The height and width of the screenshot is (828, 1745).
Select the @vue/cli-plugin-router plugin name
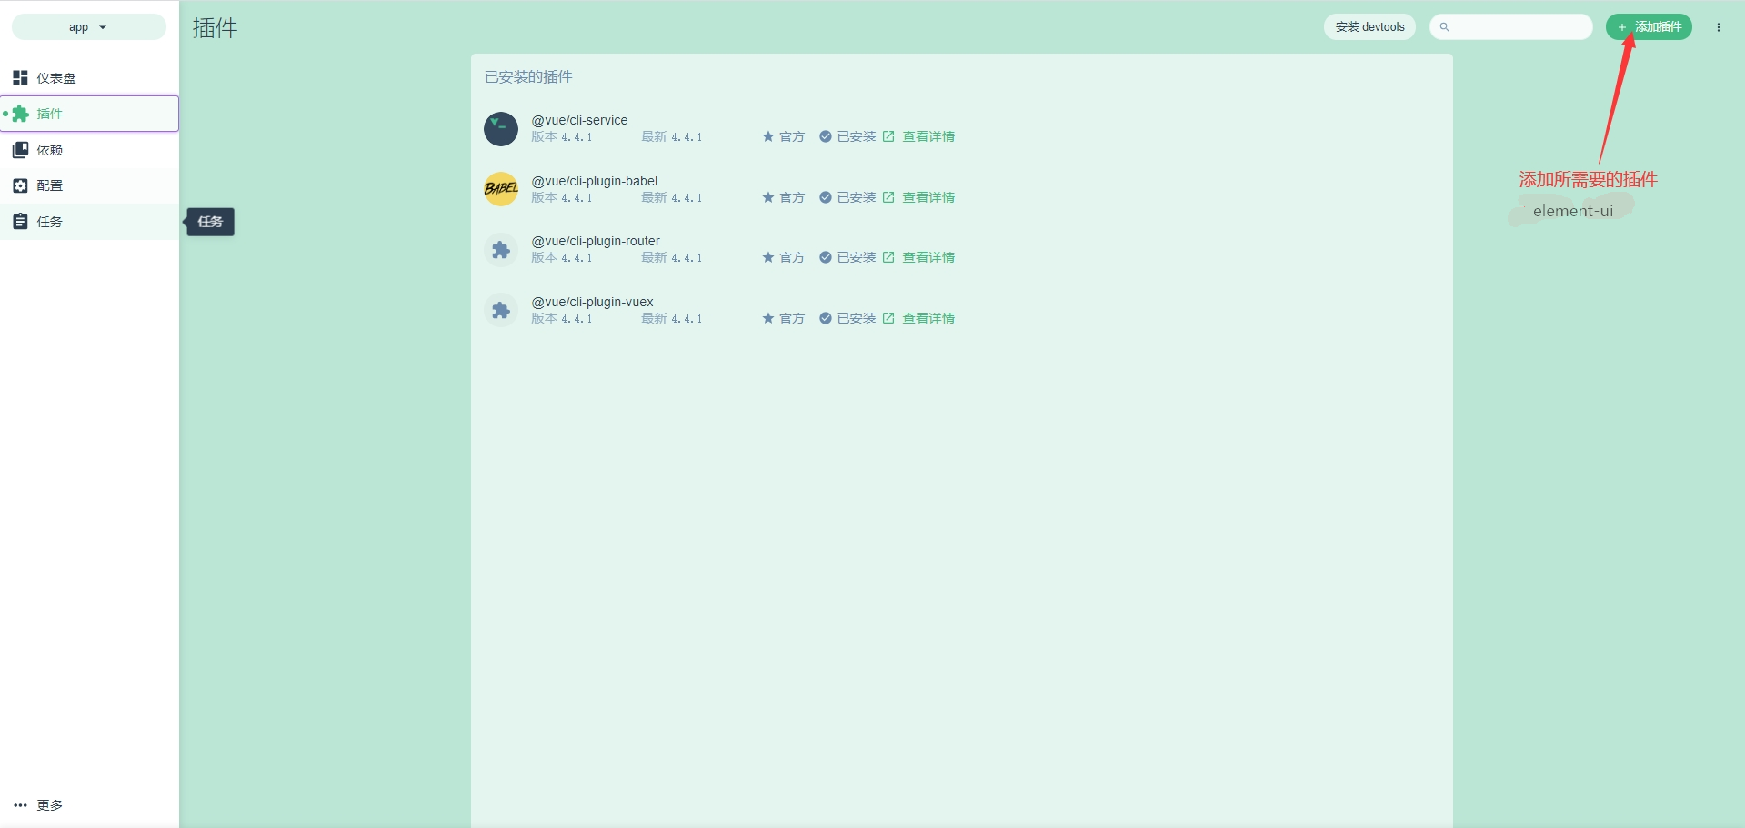point(596,241)
